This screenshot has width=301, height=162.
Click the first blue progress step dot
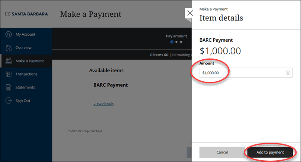point(172,42)
